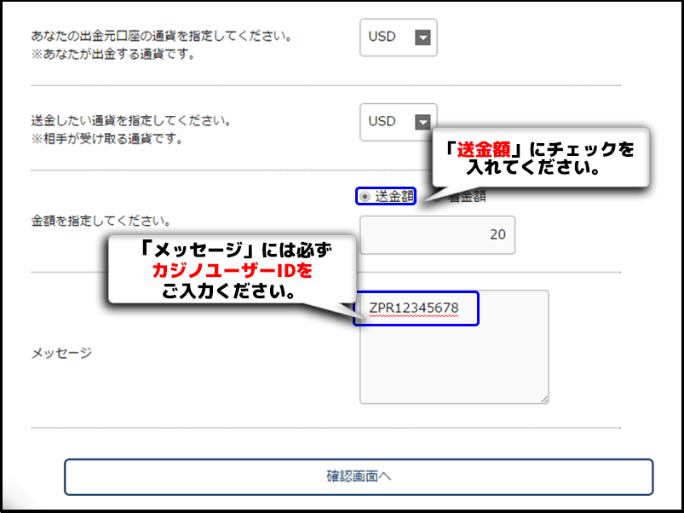Click the note ※あなたが出金する通貨です。
The height and width of the screenshot is (513, 684).
[113, 55]
